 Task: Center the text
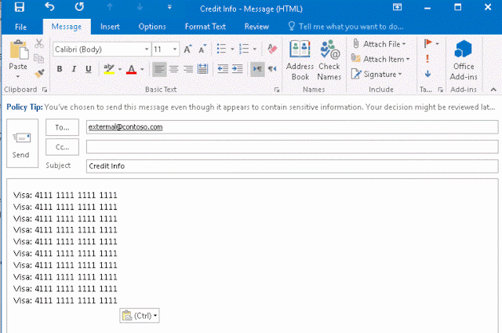click(x=174, y=69)
